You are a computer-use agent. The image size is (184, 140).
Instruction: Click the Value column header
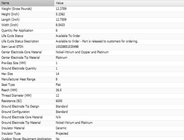[119, 3]
